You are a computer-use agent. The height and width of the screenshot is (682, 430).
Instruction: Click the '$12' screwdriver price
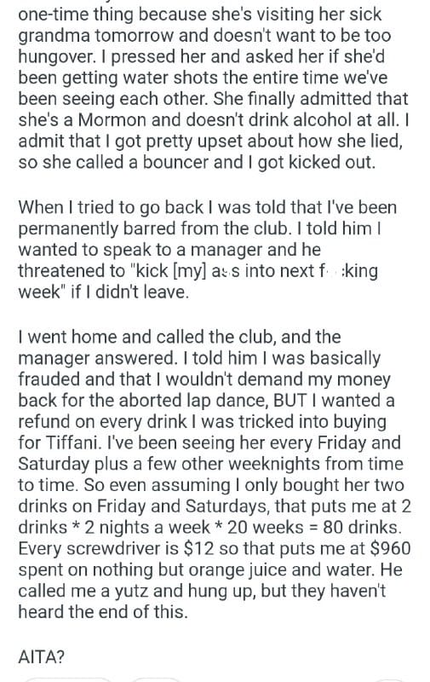tap(198, 548)
